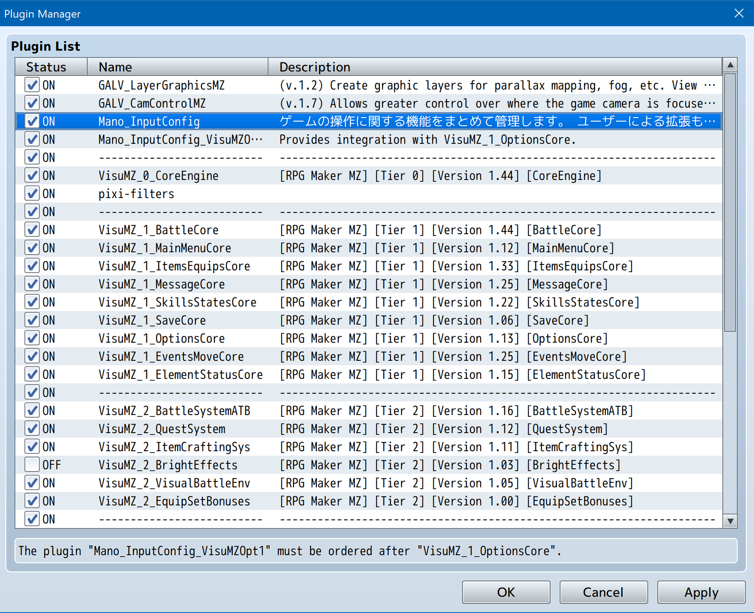The image size is (754, 613).
Task: Click the Cancel button
Action: 603,592
